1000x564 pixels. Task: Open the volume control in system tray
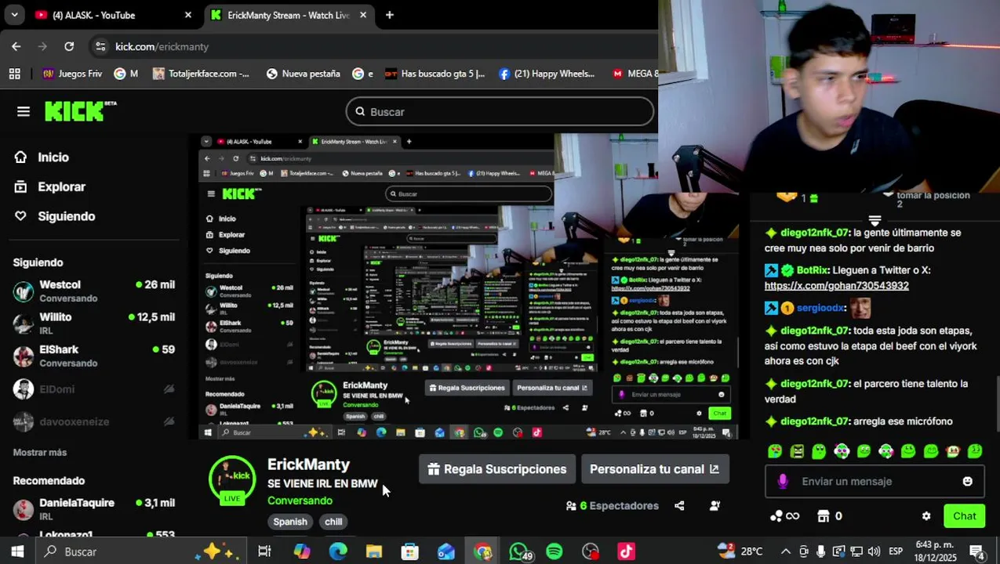pyautogui.click(x=874, y=551)
